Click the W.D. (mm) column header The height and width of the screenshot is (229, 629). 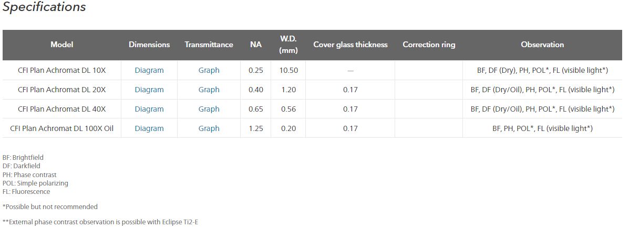[x=288, y=45]
